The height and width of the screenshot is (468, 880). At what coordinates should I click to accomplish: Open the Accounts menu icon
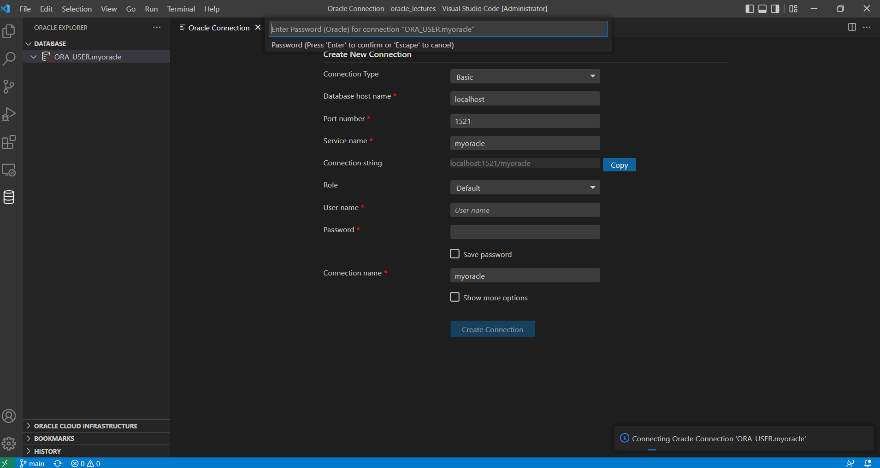9,416
